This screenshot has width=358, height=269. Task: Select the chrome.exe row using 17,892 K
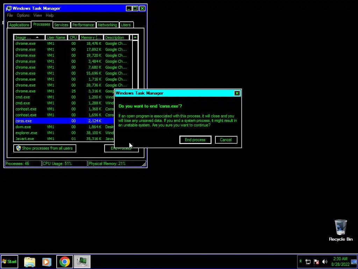point(73,49)
